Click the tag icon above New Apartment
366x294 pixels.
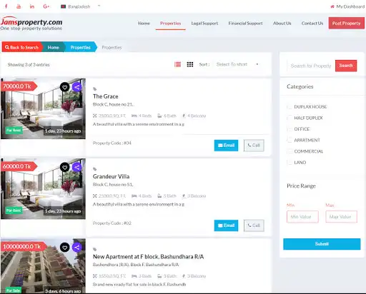94,249
